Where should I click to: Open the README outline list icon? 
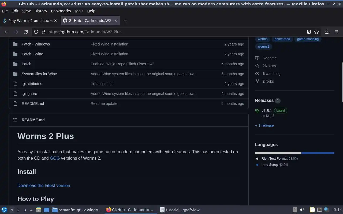point(15,120)
